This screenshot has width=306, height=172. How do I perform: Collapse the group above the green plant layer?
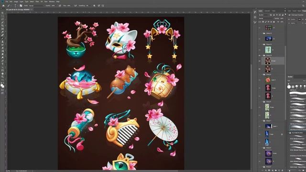tap(262, 44)
